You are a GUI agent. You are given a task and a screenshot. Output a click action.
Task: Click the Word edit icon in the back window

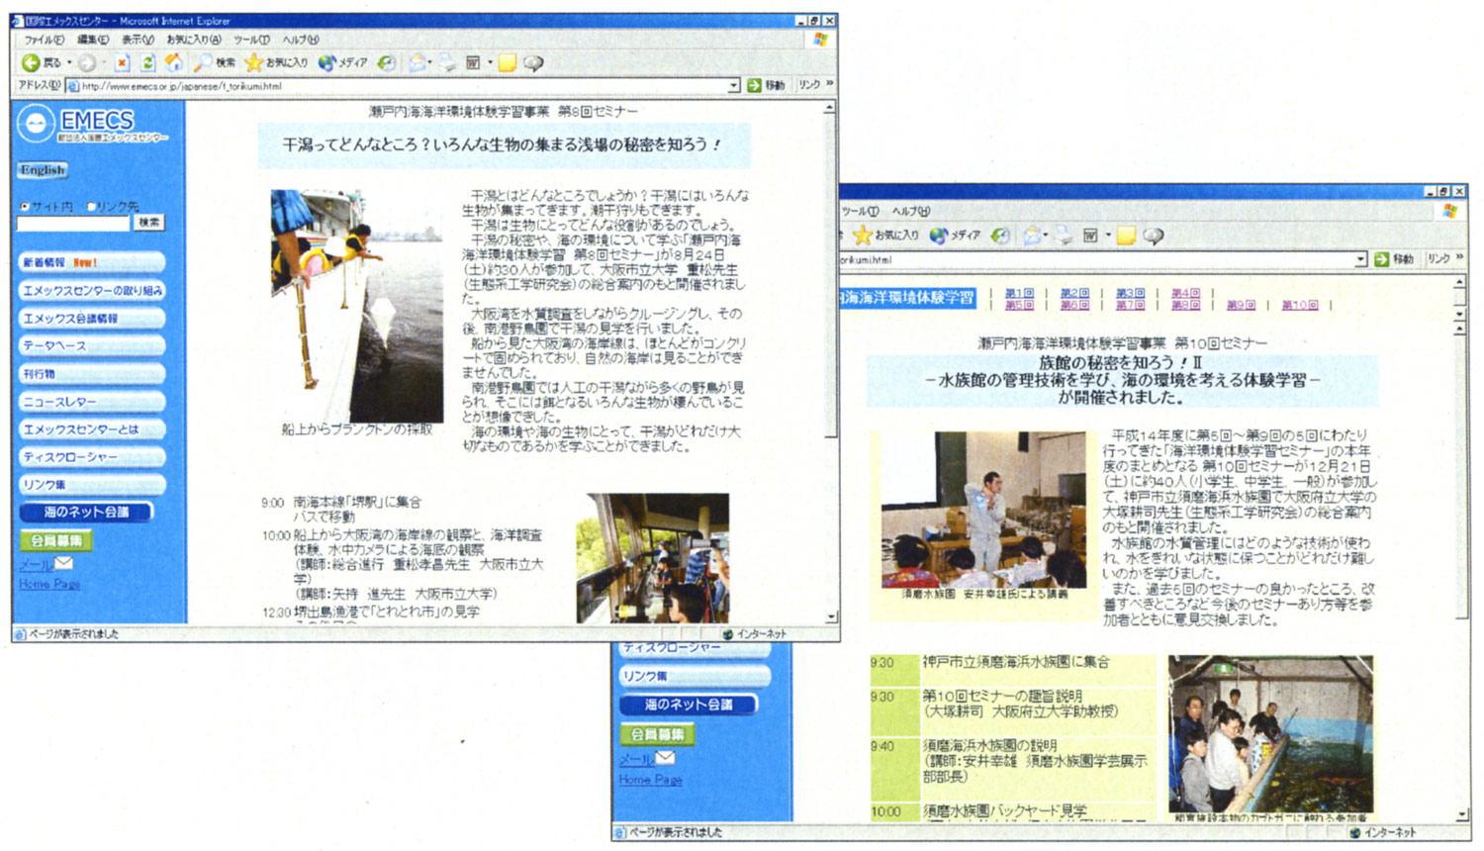pos(1090,236)
